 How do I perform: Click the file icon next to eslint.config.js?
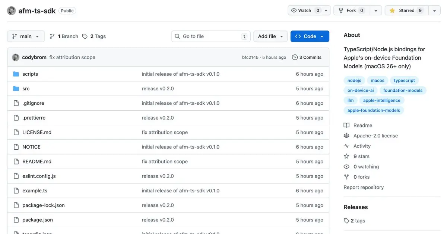(16, 176)
